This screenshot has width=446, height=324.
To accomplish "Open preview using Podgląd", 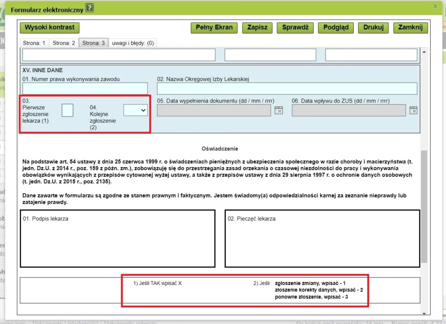I will pos(336,28).
